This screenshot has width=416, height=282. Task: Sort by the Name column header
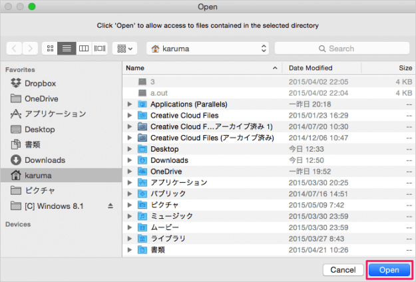click(200, 68)
